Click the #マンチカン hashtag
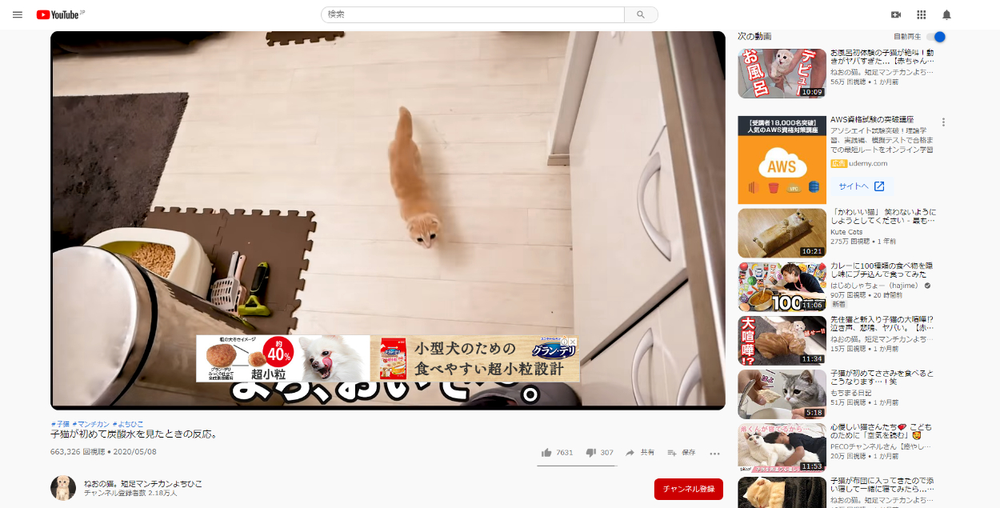1000x508 pixels. (x=90, y=424)
